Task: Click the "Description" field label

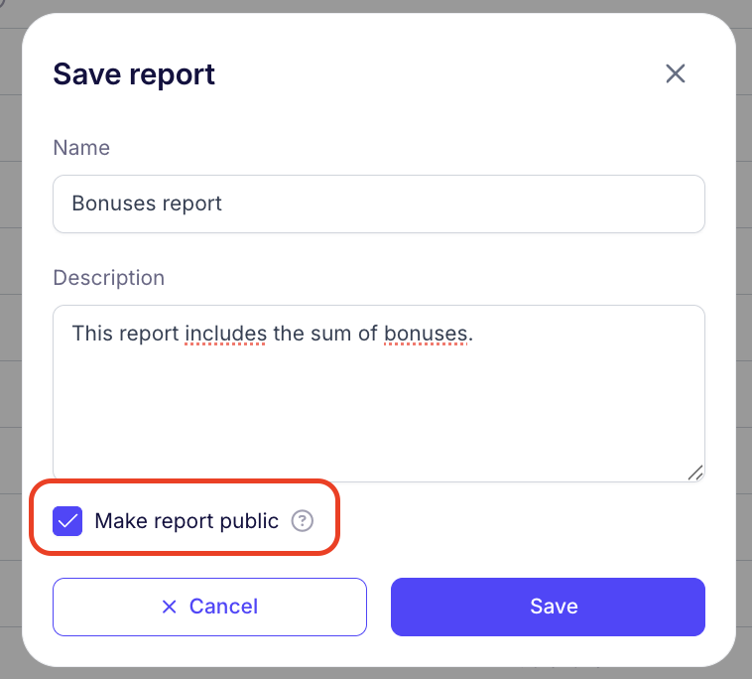Action: [109, 277]
